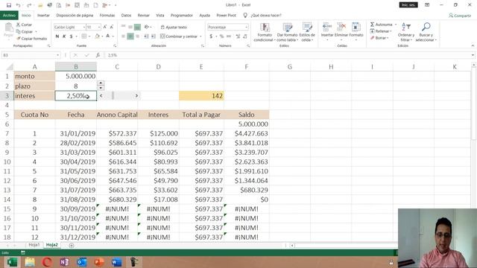Viewport: 477px width, 268px height.
Task: Switch to the Datos ribbon tab
Action: (x=126, y=15)
